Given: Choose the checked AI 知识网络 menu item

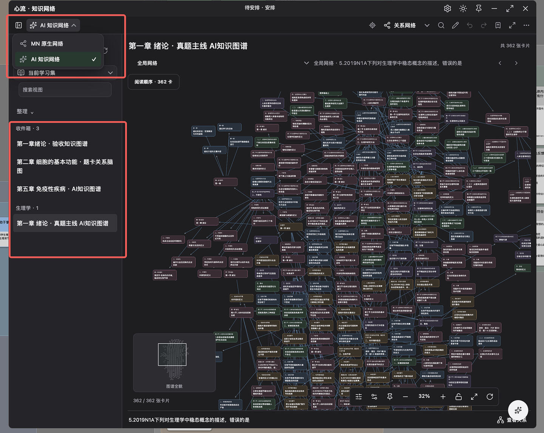Looking at the screenshot, I should tap(58, 59).
